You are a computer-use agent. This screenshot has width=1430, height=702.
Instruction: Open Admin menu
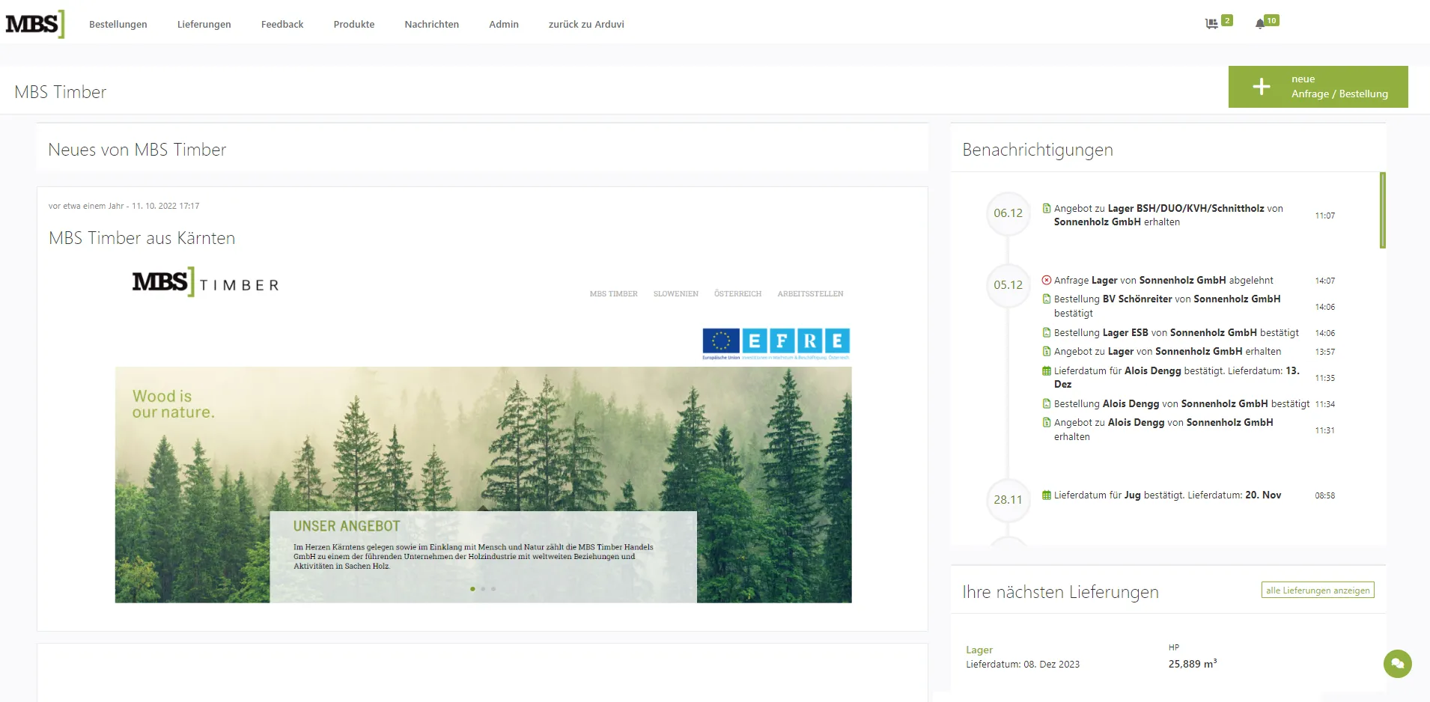tap(504, 24)
